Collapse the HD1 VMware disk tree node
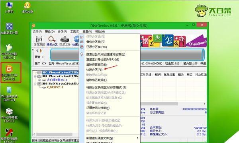The height and width of the screenshot is (143, 239). [x=35, y=76]
